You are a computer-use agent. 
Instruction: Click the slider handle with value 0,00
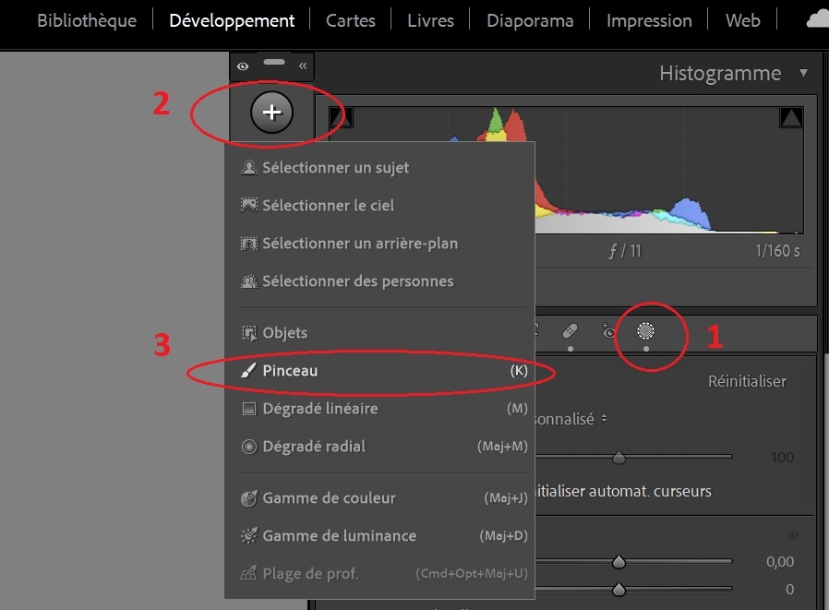pos(619,561)
